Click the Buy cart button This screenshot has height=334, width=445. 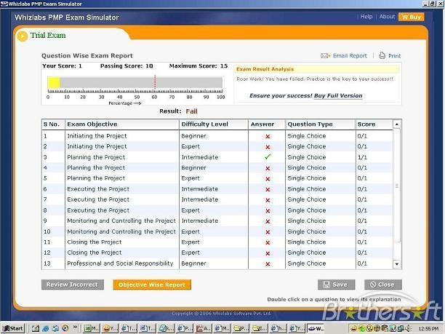[412, 17]
